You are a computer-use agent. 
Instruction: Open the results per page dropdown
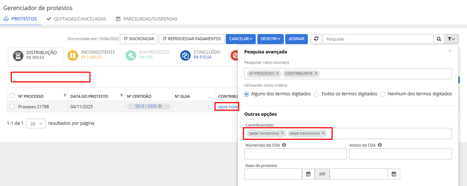(x=36, y=123)
